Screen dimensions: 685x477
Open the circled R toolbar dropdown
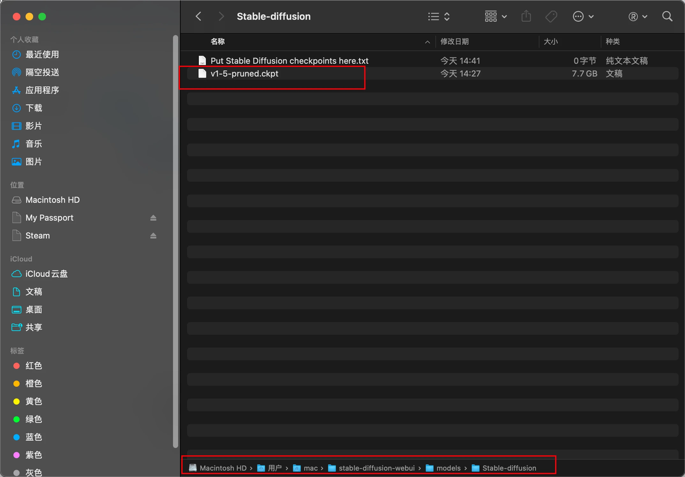click(637, 17)
